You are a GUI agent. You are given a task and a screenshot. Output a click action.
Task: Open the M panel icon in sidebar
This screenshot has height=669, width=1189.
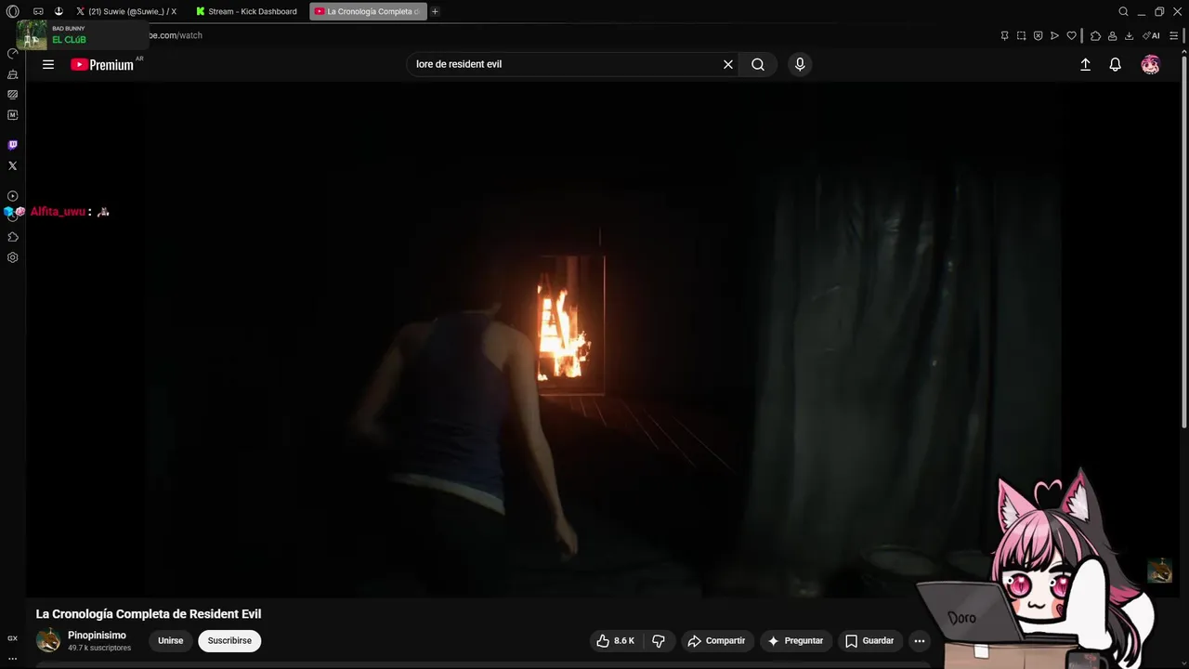(12, 115)
